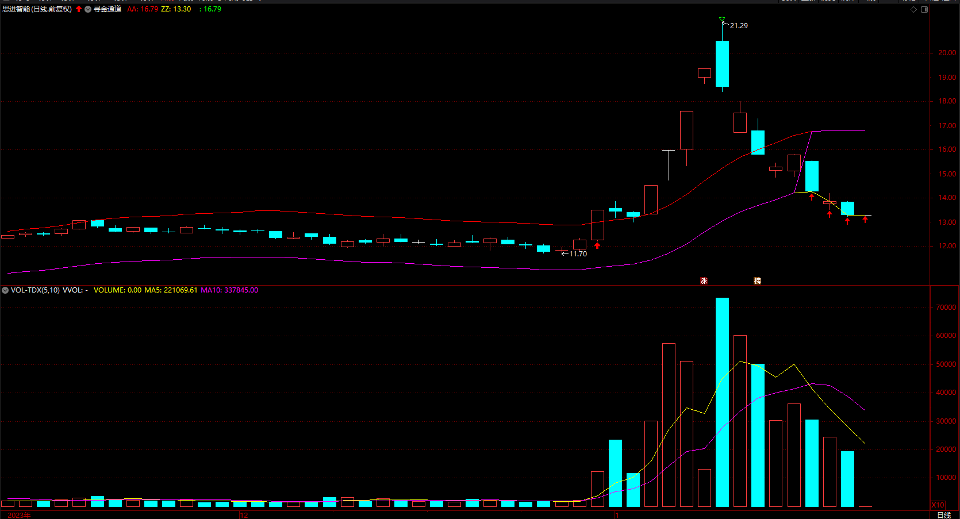Click the 涨 event marker on the chart

coord(704,281)
